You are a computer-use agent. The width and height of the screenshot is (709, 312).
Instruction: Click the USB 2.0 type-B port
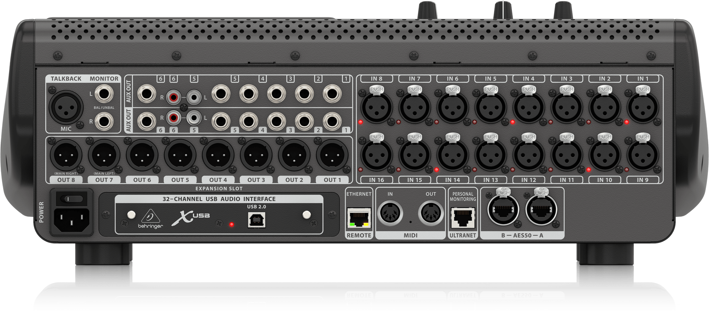(x=256, y=220)
